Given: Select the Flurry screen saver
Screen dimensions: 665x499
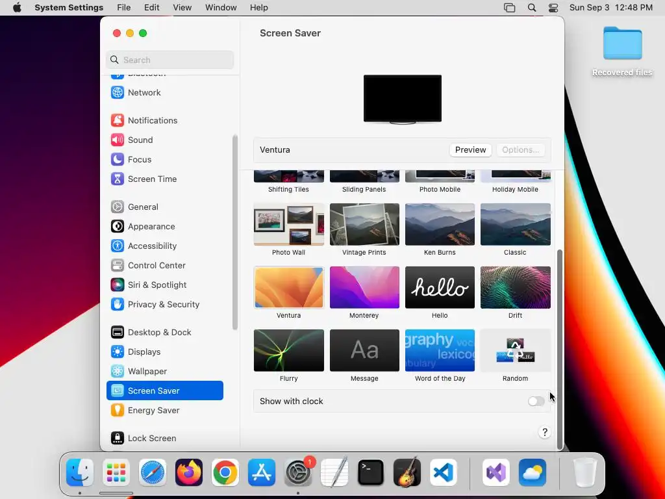Looking at the screenshot, I should [x=289, y=350].
